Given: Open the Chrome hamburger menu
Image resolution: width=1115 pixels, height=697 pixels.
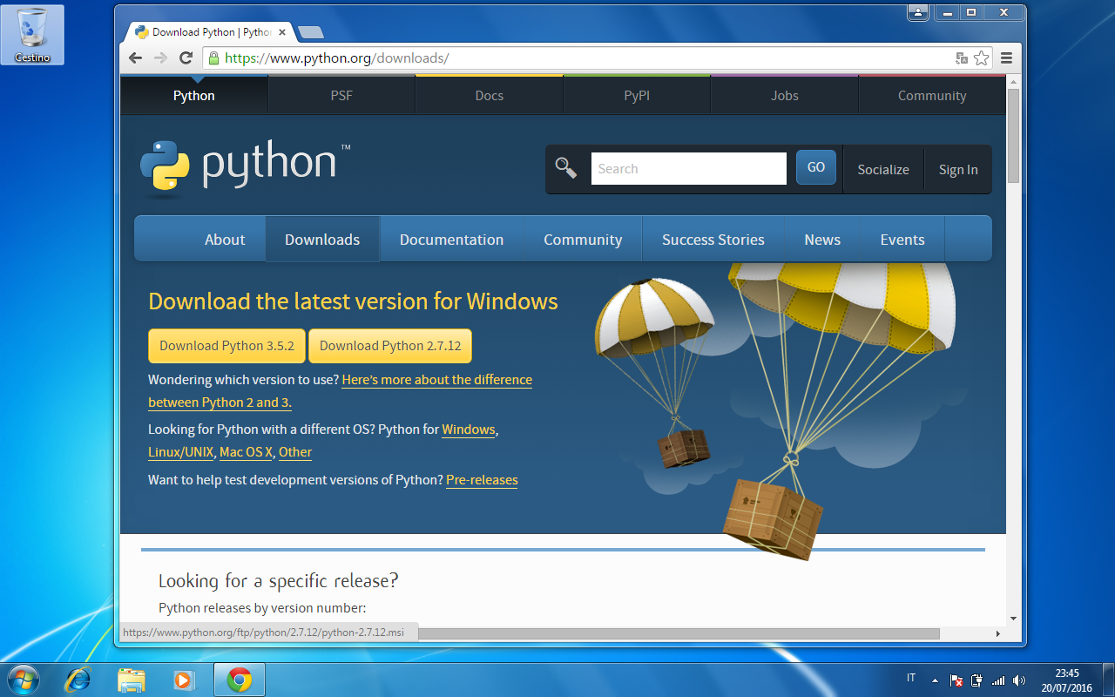Looking at the screenshot, I should pos(1007,58).
